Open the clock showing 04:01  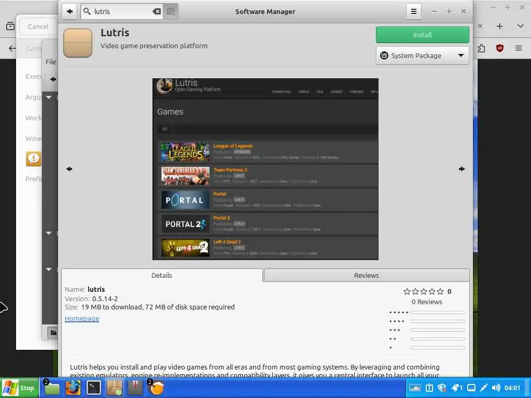[512, 388]
